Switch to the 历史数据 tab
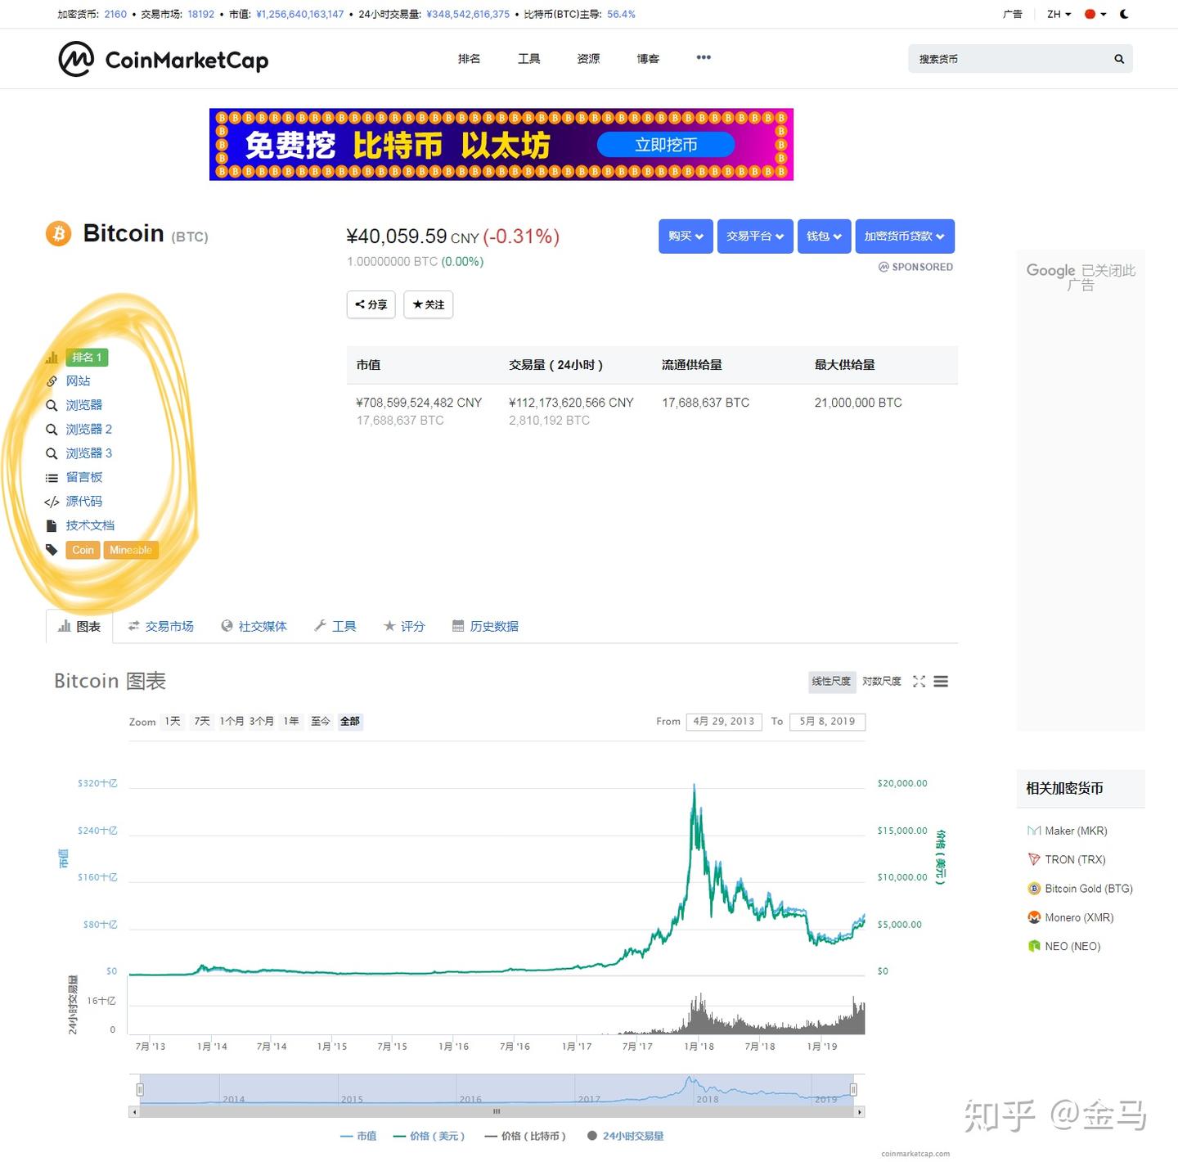 click(494, 626)
